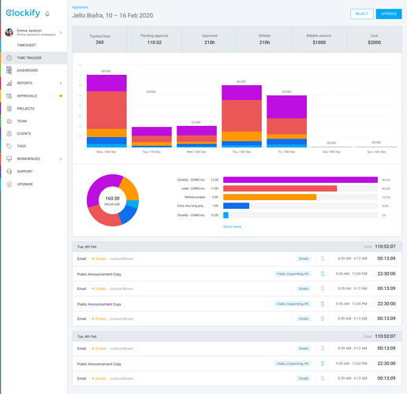Expand the Reports submenu chevron
Image resolution: width=407 pixels, height=394 pixels.
[x=61, y=83]
